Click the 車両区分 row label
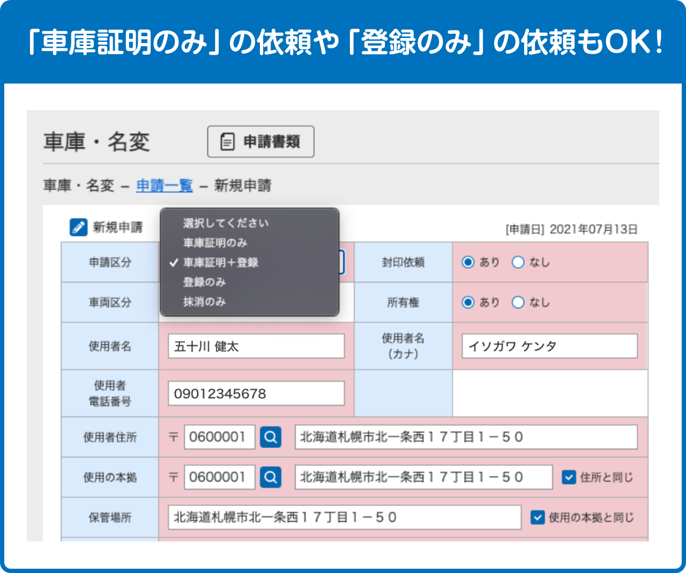This screenshot has width=686, height=573. 110,303
